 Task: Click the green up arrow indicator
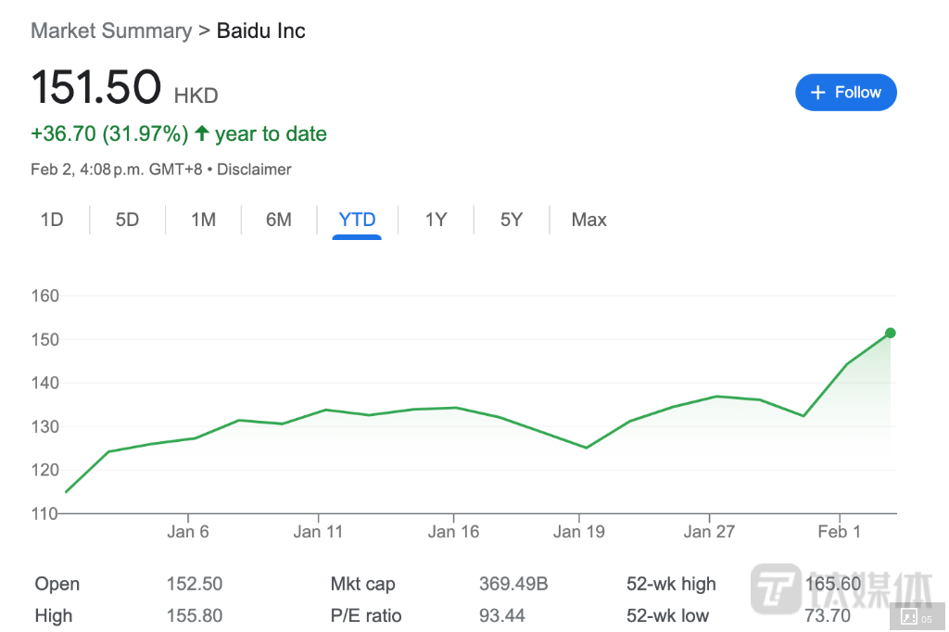201,134
